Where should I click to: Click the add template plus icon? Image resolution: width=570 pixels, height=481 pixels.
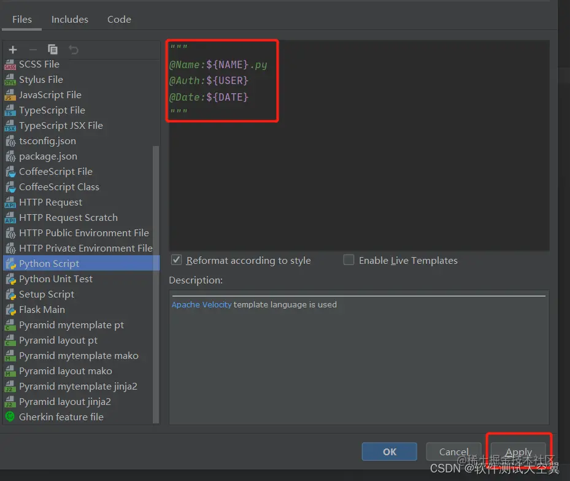click(13, 50)
